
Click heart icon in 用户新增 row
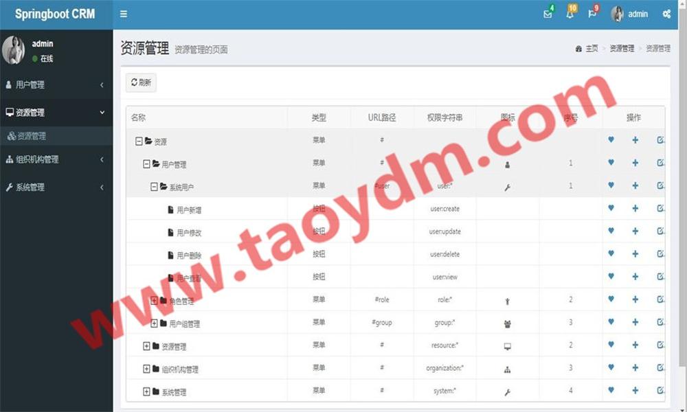(611, 208)
